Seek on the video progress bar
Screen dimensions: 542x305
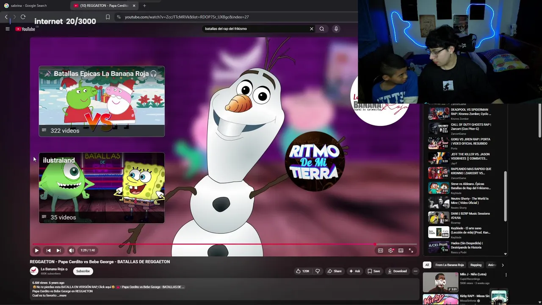pos(224,244)
